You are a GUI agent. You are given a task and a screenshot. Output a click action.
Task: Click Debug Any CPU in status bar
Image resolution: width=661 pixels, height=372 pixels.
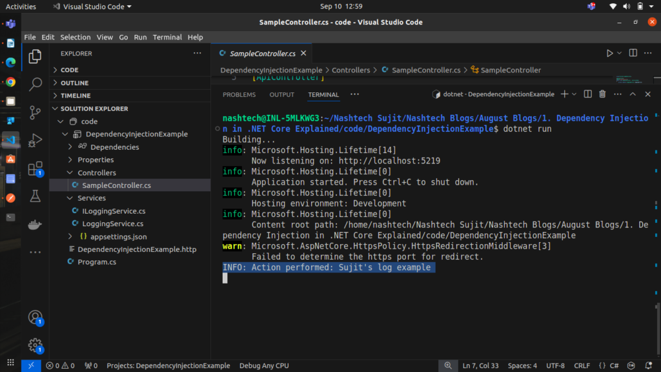264,366
